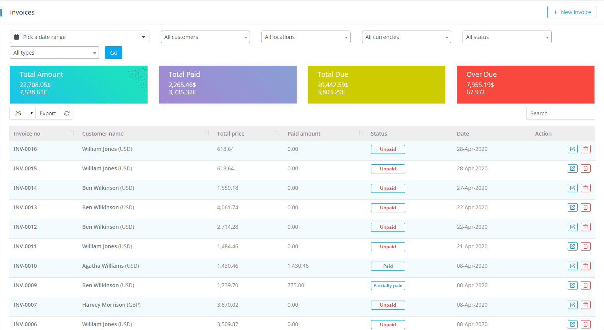The height and width of the screenshot is (330, 604).
Task: Click the New Invoice button
Action: [572, 12]
